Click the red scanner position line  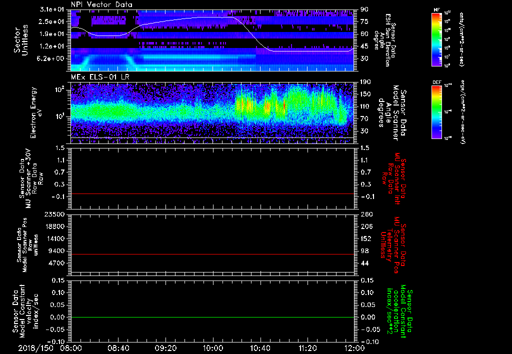[212, 254]
